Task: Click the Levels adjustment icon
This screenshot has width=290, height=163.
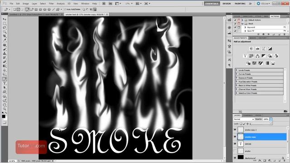Action: [x=257, y=49]
